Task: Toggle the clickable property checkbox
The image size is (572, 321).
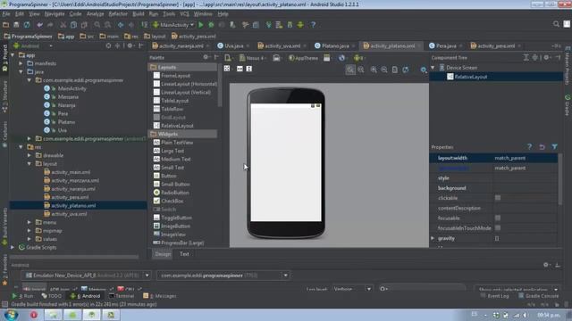Action: click(x=498, y=198)
